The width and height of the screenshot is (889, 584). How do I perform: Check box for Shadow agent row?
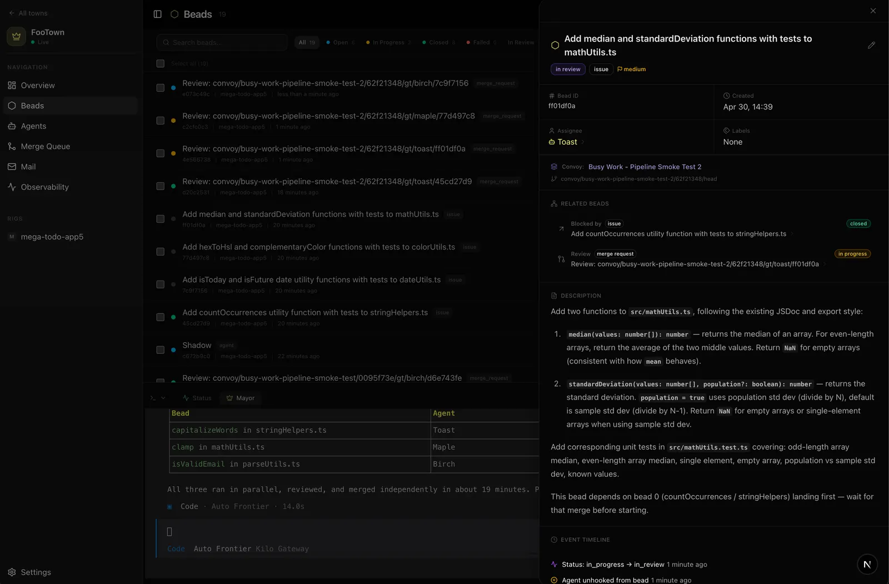tap(161, 350)
